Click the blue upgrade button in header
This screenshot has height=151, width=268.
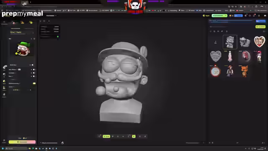tap(239, 16)
